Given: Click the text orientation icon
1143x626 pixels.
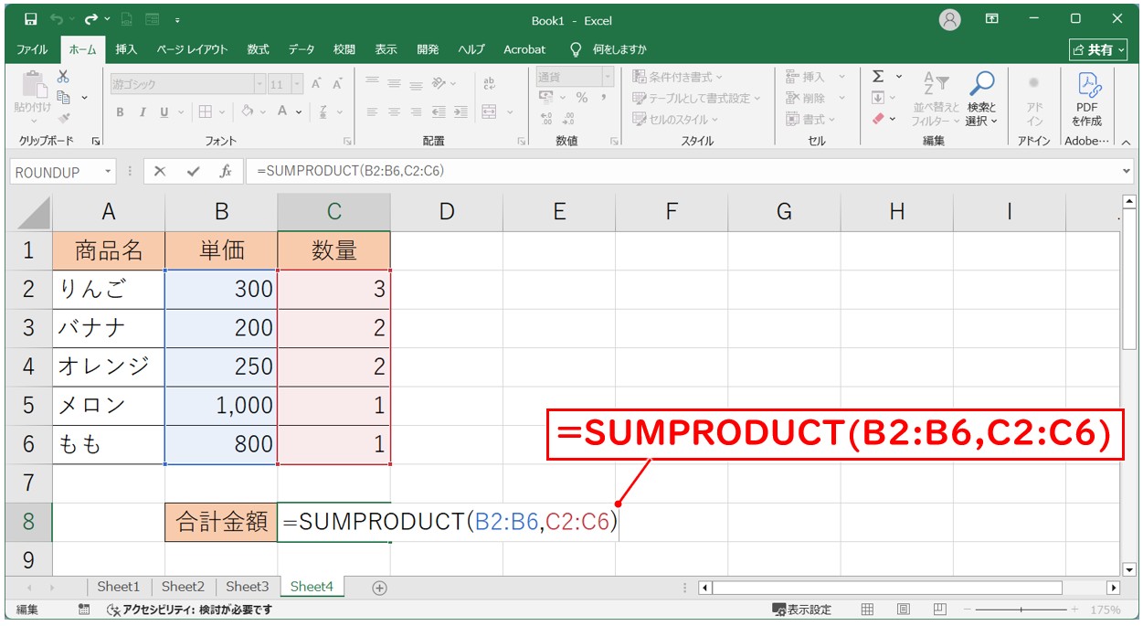Looking at the screenshot, I should click(x=439, y=83).
